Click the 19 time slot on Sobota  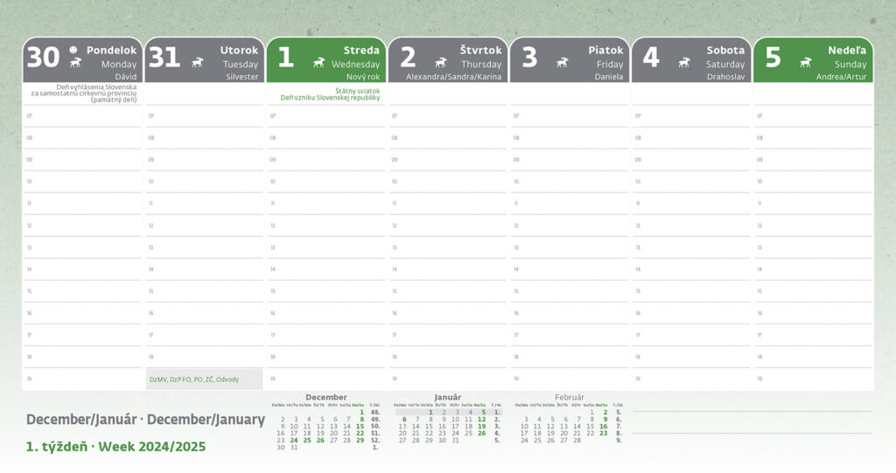point(690,379)
